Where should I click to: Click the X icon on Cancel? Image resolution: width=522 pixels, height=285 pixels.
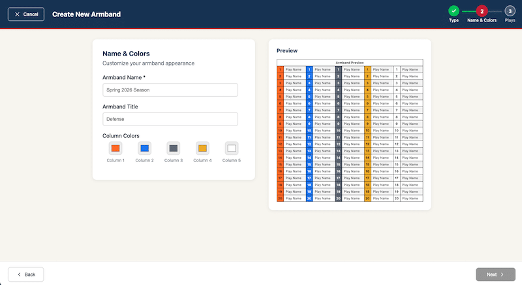click(18, 14)
